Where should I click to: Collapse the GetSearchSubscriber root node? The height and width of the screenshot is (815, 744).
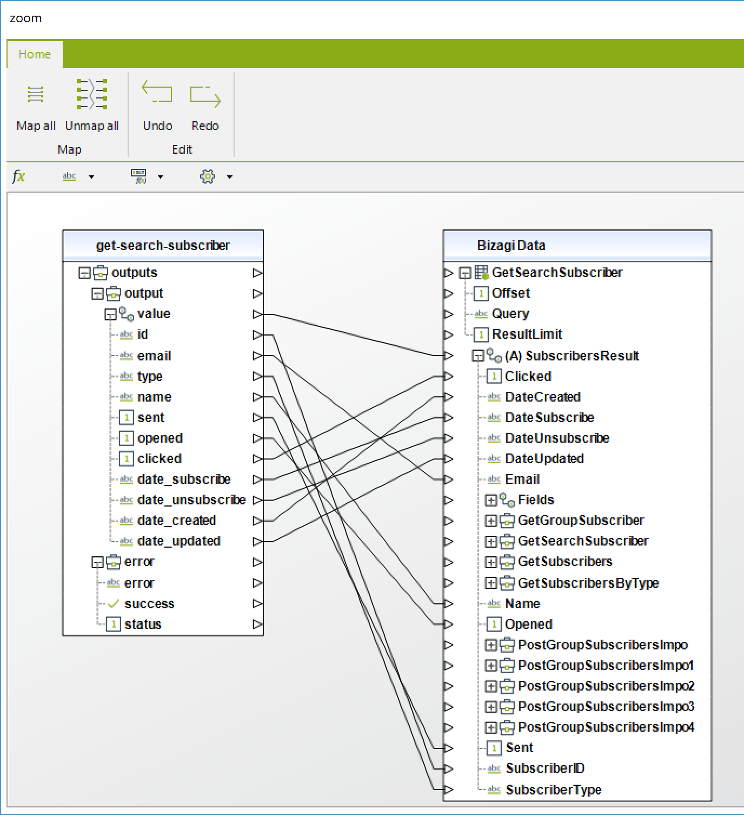[466, 273]
